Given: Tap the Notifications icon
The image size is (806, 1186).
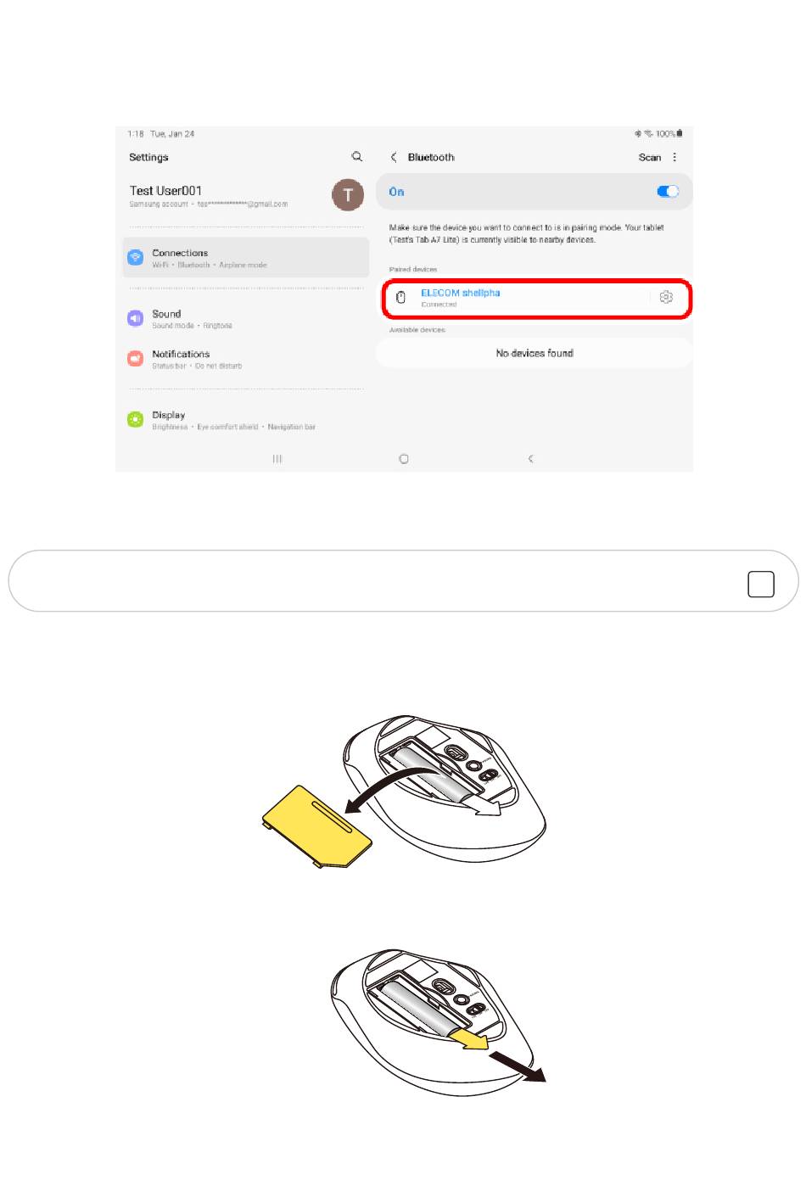Looking at the screenshot, I should pos(135,359).
